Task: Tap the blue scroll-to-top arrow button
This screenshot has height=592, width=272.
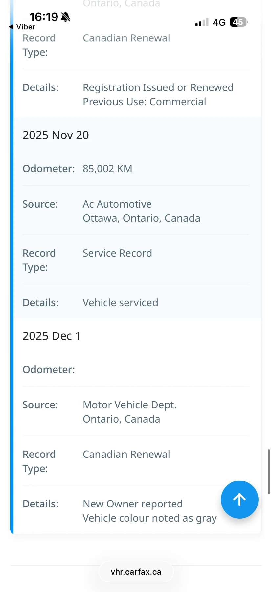Action: tap(239, 500)
